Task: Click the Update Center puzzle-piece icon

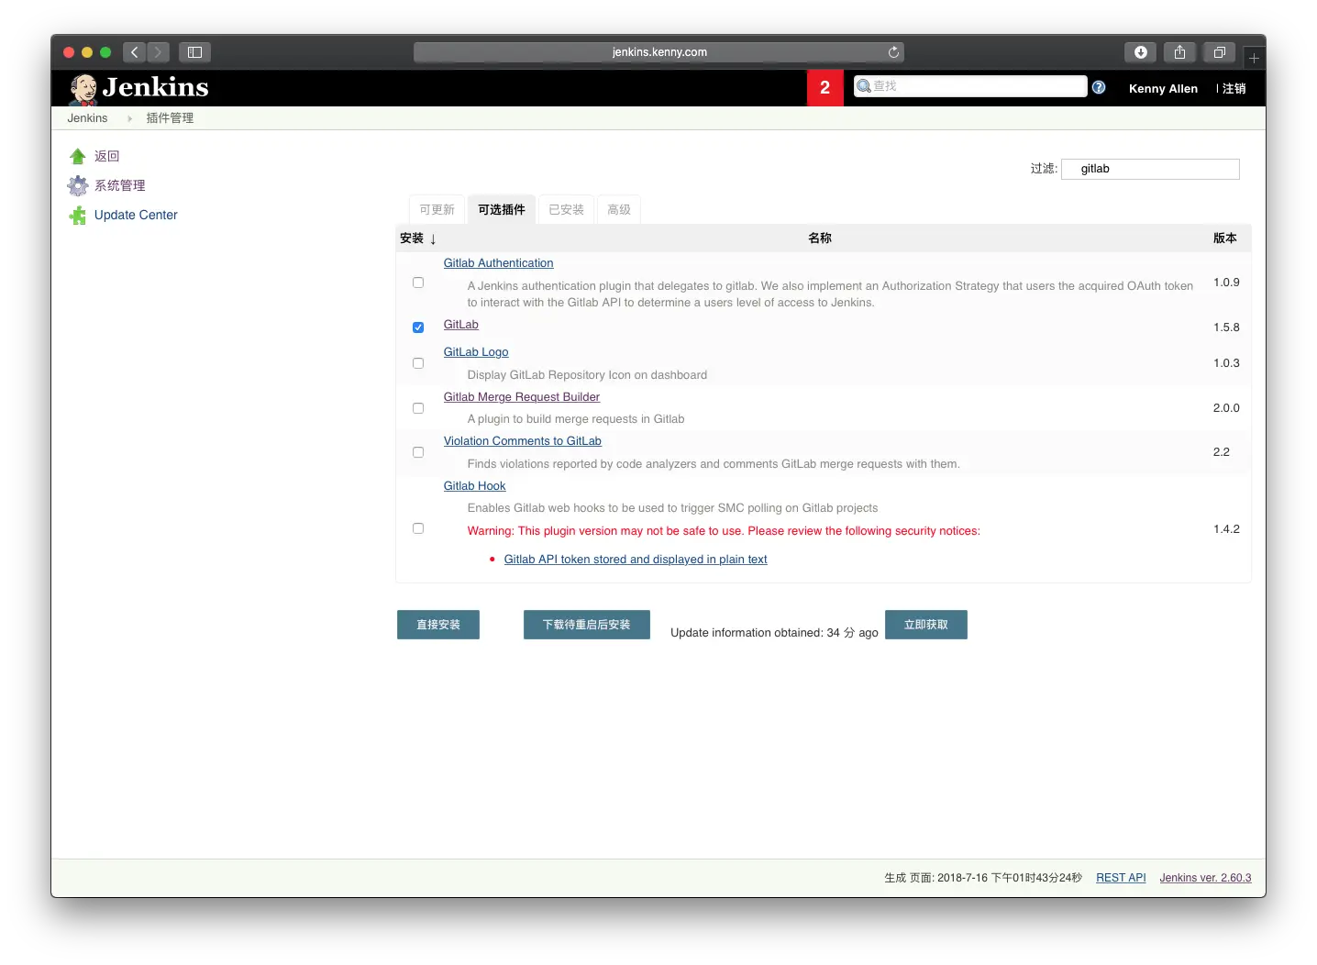Action: (x=78, y=216)
